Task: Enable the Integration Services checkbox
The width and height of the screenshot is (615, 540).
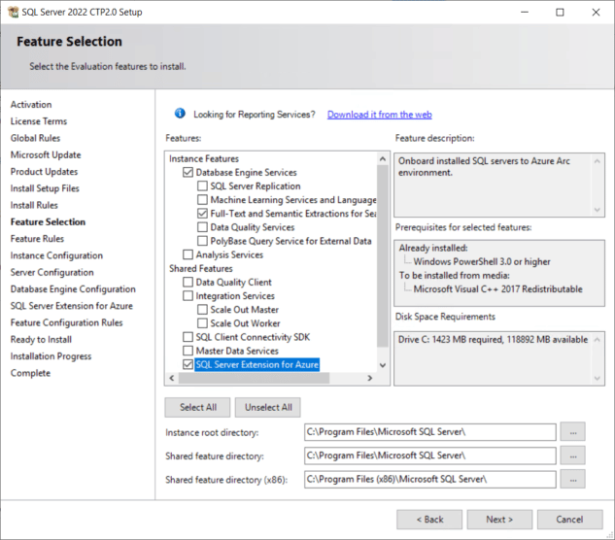Action: [188, 295]
